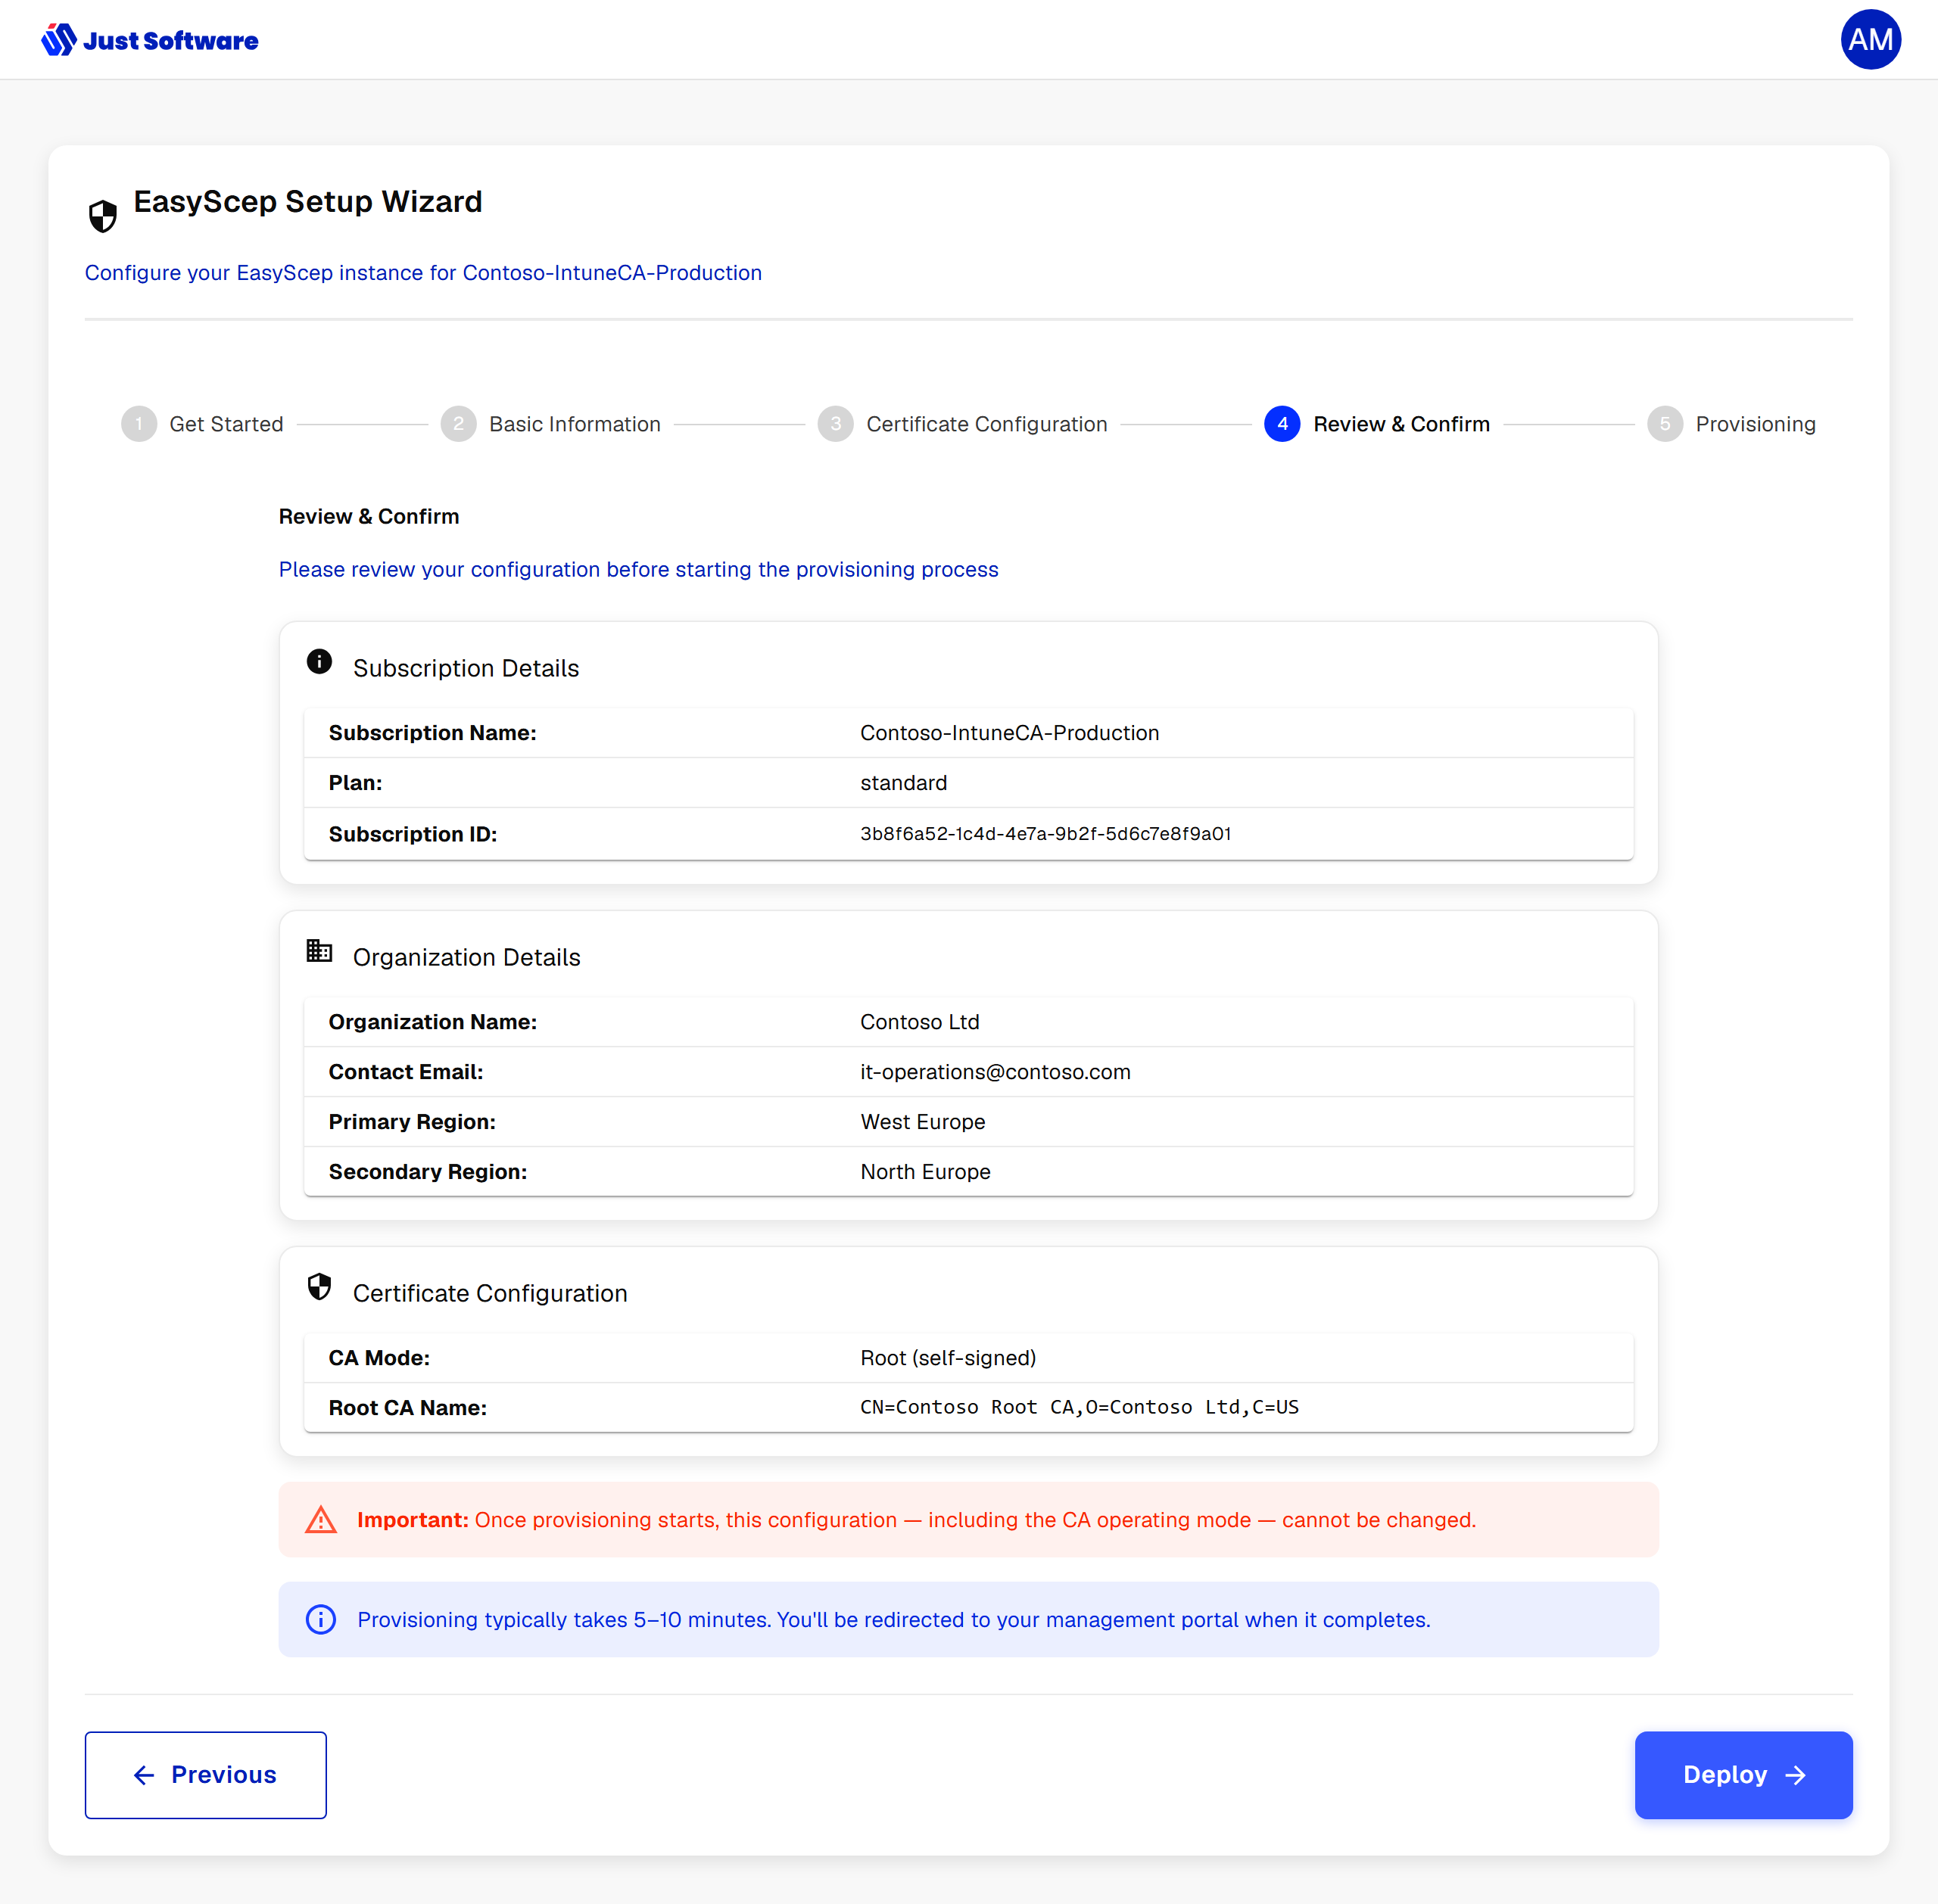Click the 'Secondary Region:' label
1938x1904 pixels.
[428, 1172]
